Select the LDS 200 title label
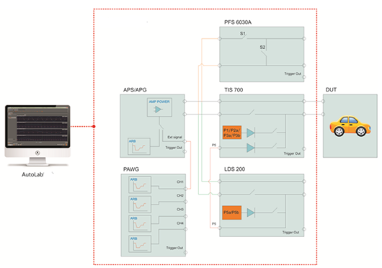 [235, 169]
